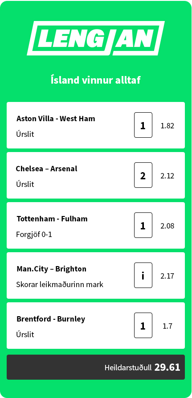This screenshot has height=398, width=192.
Task: Click the i pick for Man.City – Brighton
Action: (x=143, y=275)
